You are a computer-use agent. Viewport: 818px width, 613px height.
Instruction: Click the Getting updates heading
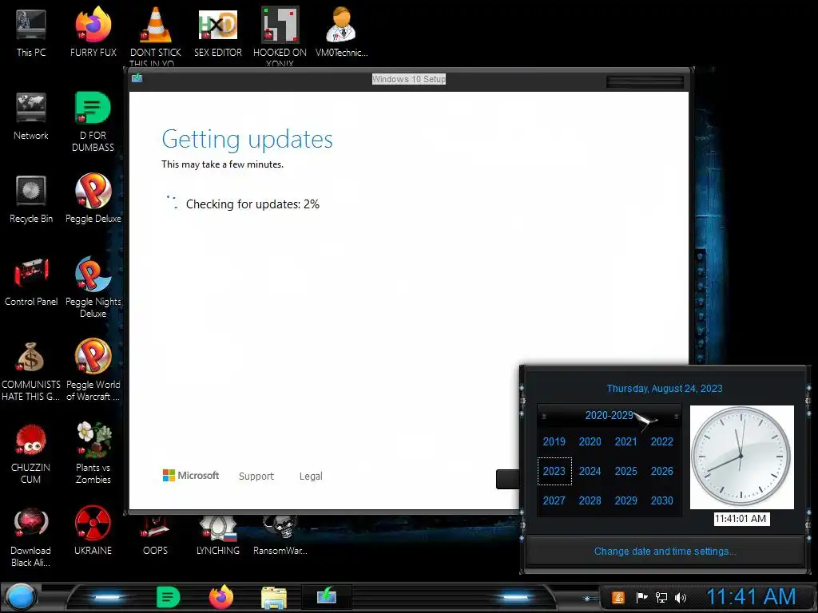248,139
